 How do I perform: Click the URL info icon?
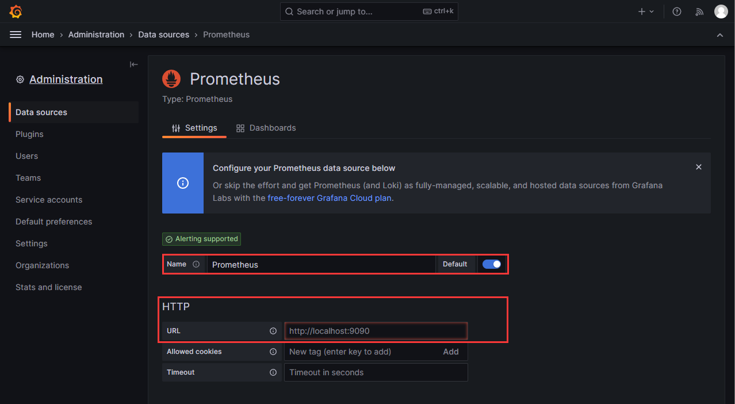coord(273,331)
